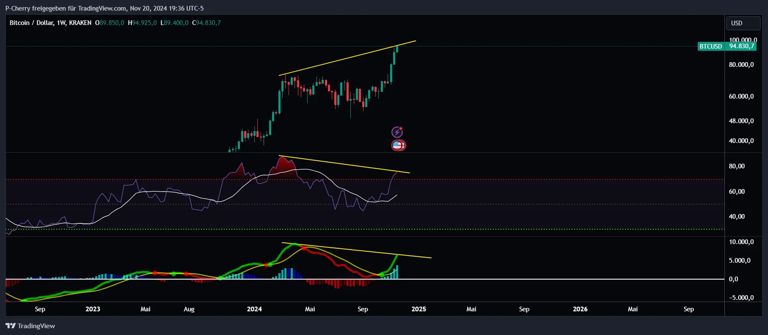This screenshot has height=335, width=768.
Task: Click the low price value L89.400,0
Action: (174, 23)
